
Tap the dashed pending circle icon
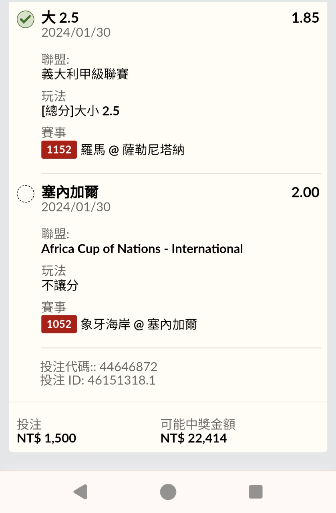tap(25, 194)
